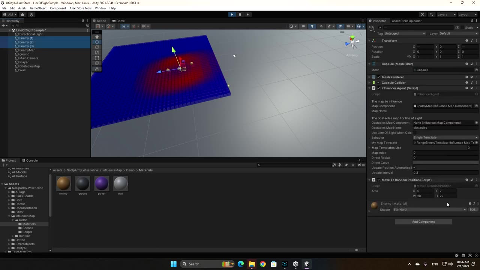Open Move To Random Position help icon
The width and height of the screenshot is (480, 270).
click(x=466, y=180)
